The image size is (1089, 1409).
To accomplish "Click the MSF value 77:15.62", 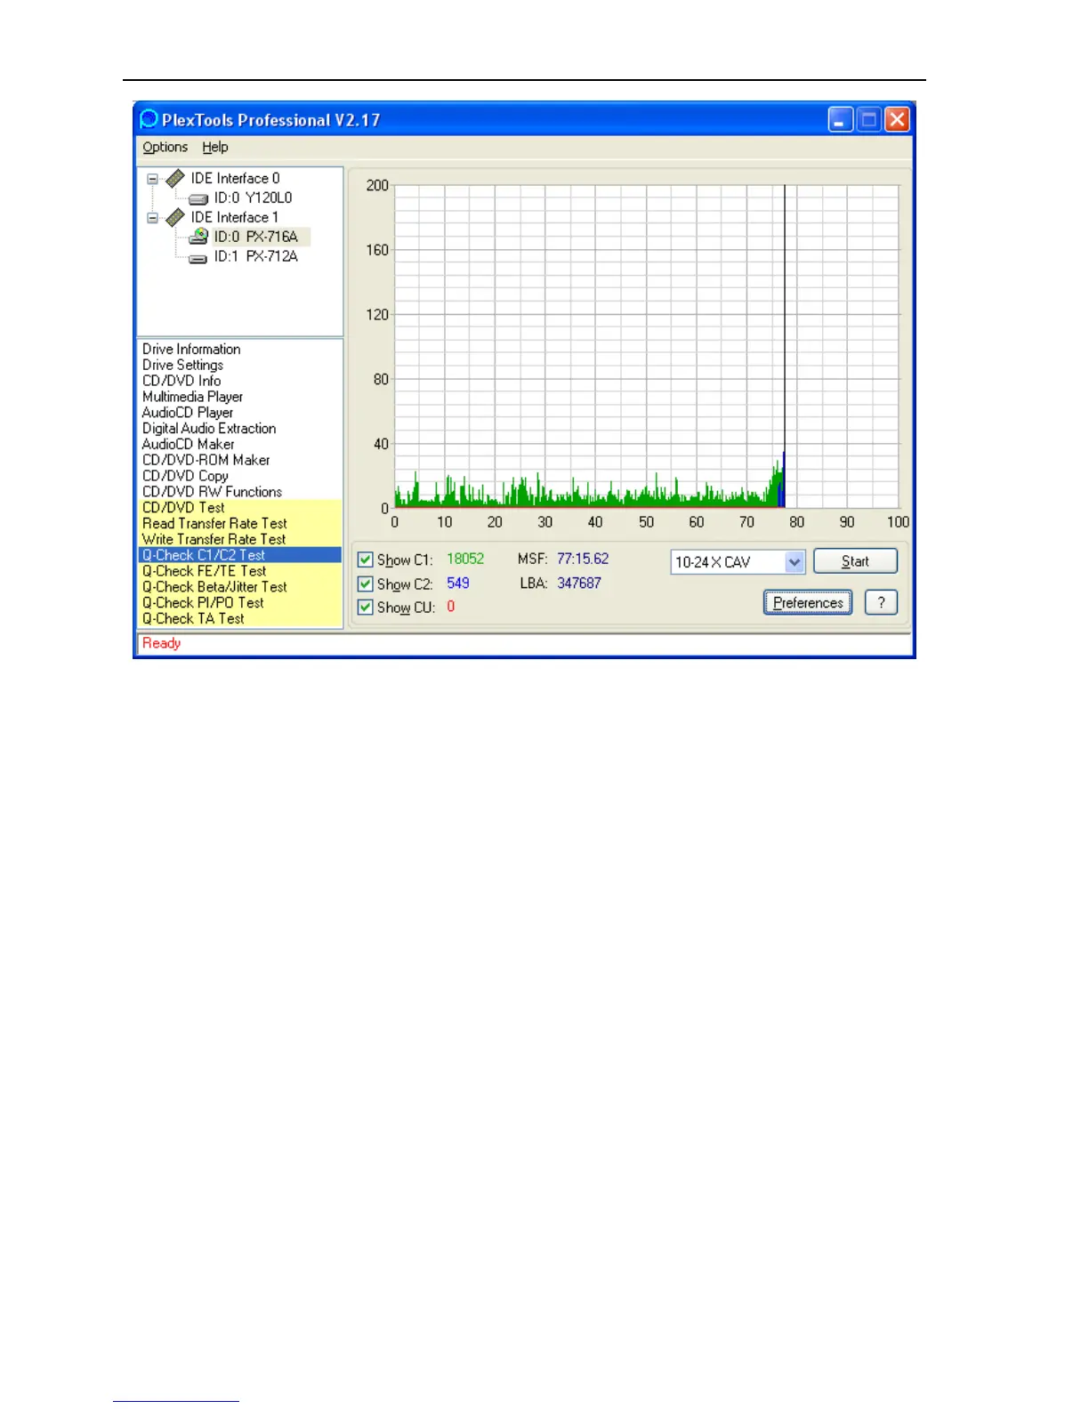I will (583, 559).
